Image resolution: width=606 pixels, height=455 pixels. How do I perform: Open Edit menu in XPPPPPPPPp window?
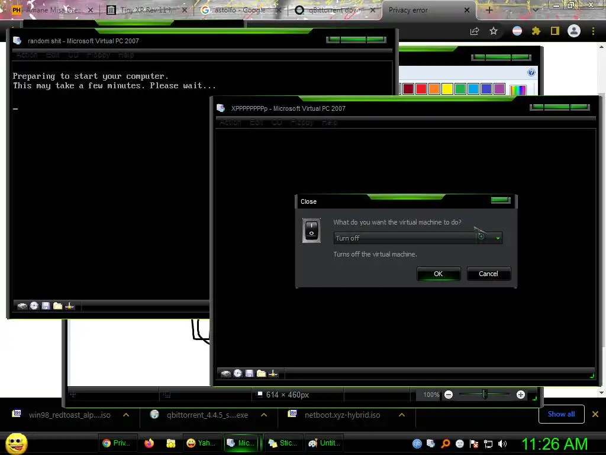click(256, 122)
